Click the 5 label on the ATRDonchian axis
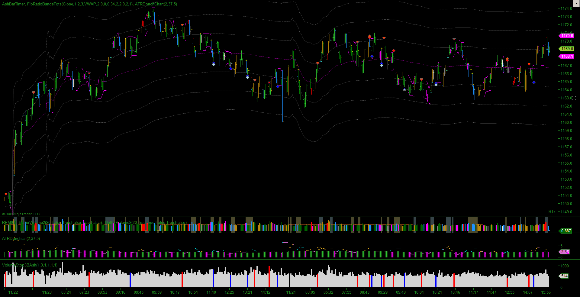This screenshot has height=297, width=580. click(x=562, y=246)
